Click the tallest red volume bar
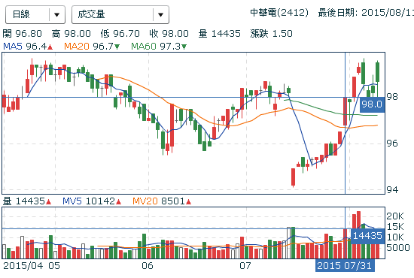The width and height of the screenshot is (414, 278). [358, 234]
